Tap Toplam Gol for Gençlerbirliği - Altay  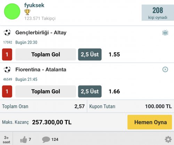46,54
